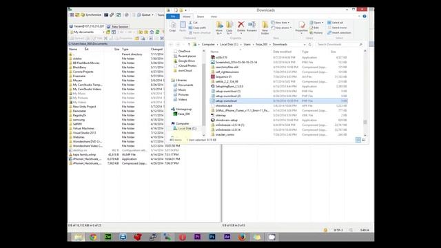
Task: Click Copy path in the ribbon
Action: click(x=198, y=28)
